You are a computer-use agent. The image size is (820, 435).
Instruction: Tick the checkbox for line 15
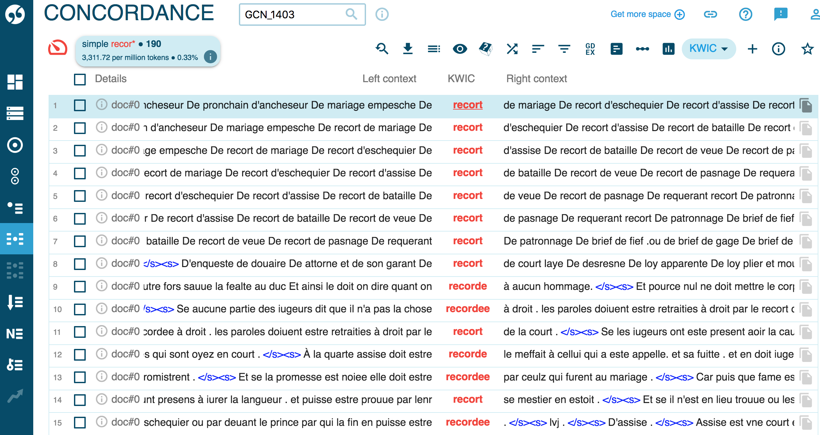(80, 423)
